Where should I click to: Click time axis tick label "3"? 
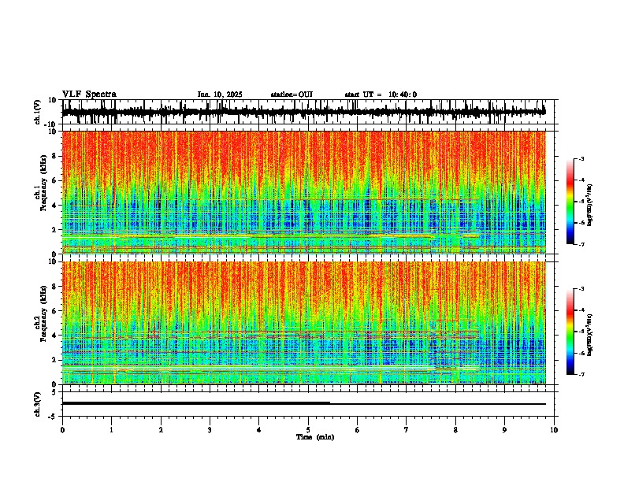(210, 430)
